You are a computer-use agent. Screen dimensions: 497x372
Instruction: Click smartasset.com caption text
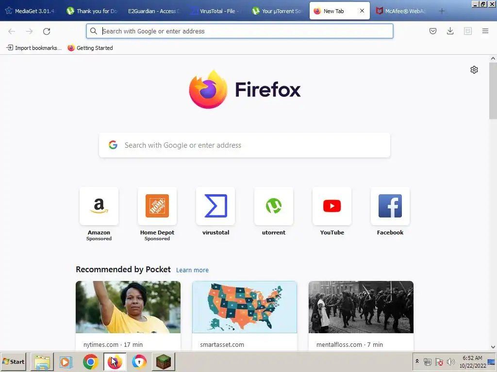[x=222, y=344]
